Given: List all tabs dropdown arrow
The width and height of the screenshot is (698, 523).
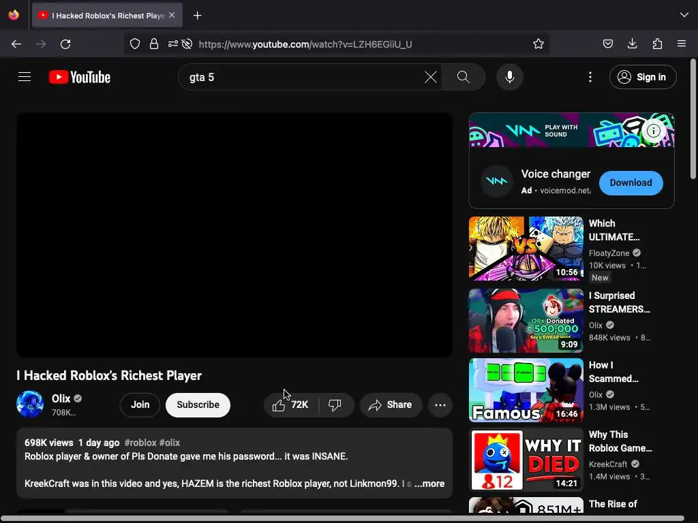Looking at the screenshot, I should click(x=684, y=15).
